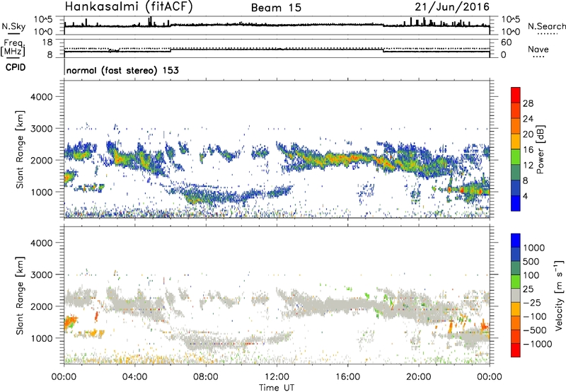The image size is (566, 392).
Task: Select the '3000' tick on velocity panel axis
Action: coord(41,275)
